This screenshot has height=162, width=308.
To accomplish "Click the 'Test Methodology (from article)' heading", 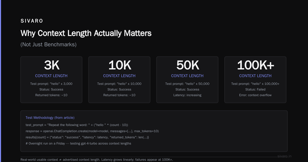I will coord(50,118).
